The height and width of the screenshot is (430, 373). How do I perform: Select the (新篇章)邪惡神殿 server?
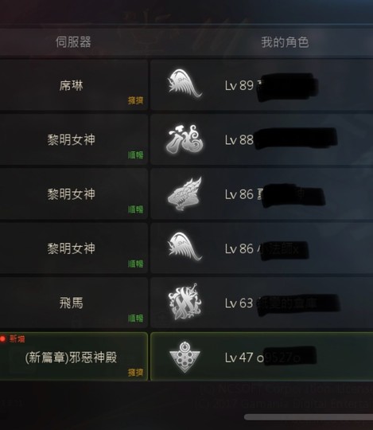[x=73, y=357]
